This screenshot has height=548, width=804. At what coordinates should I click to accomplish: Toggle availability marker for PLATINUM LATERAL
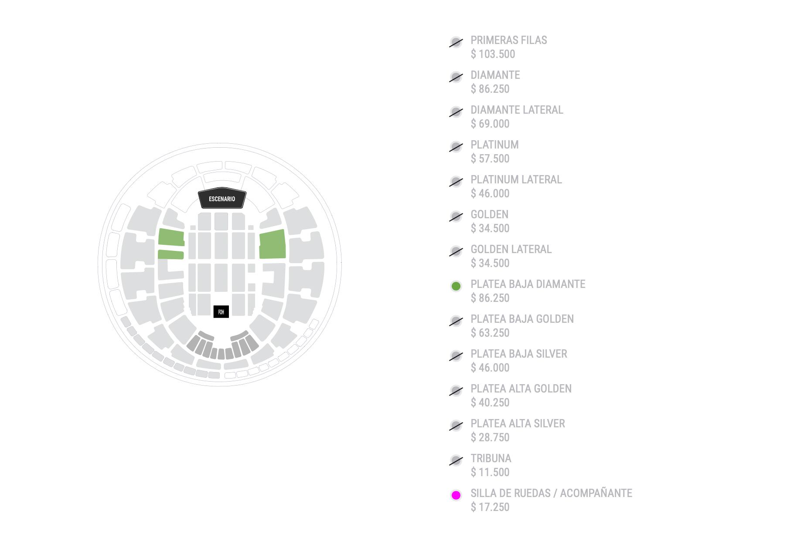(456, 182)
